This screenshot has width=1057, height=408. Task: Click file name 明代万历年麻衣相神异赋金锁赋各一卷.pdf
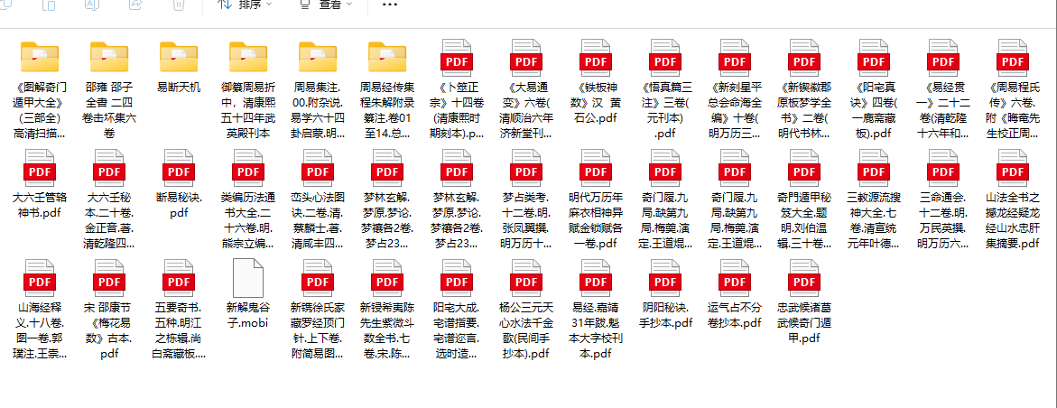tap(598, 220)
